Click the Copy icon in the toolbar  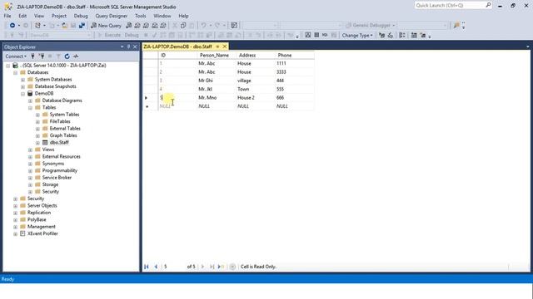click(x=183, y=26)
